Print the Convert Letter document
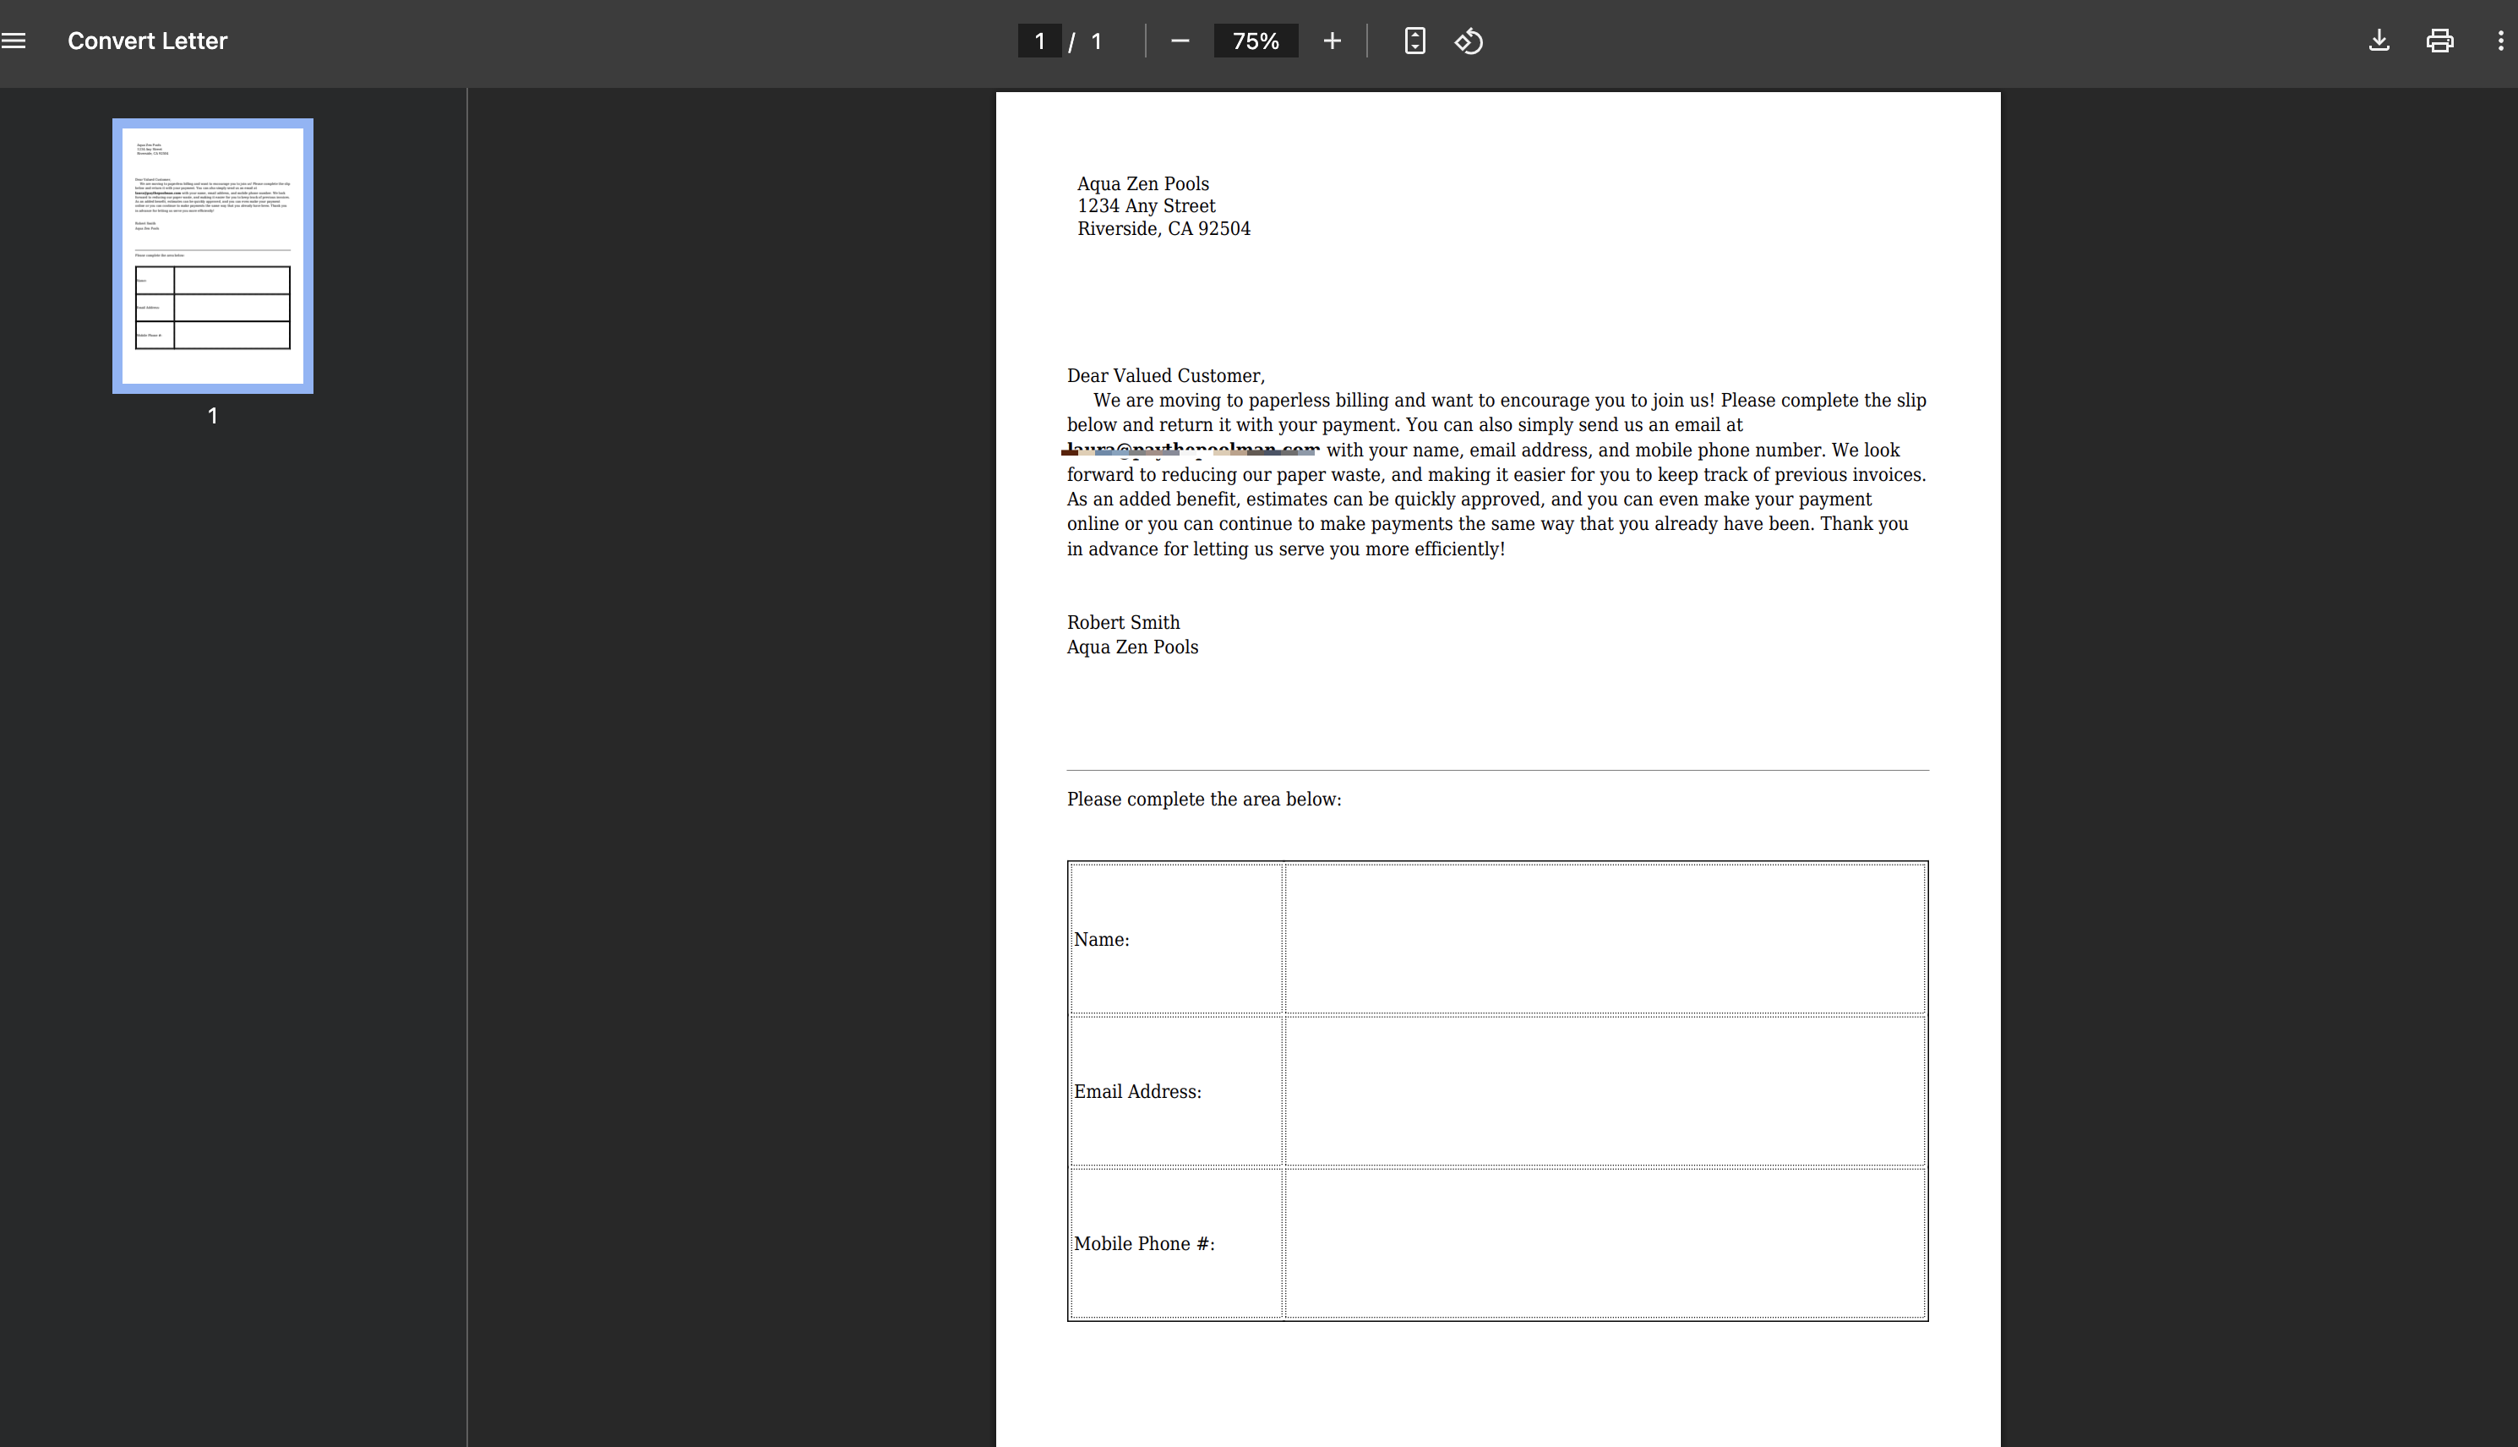The image size is (2518, 1447). point(2439,41)
